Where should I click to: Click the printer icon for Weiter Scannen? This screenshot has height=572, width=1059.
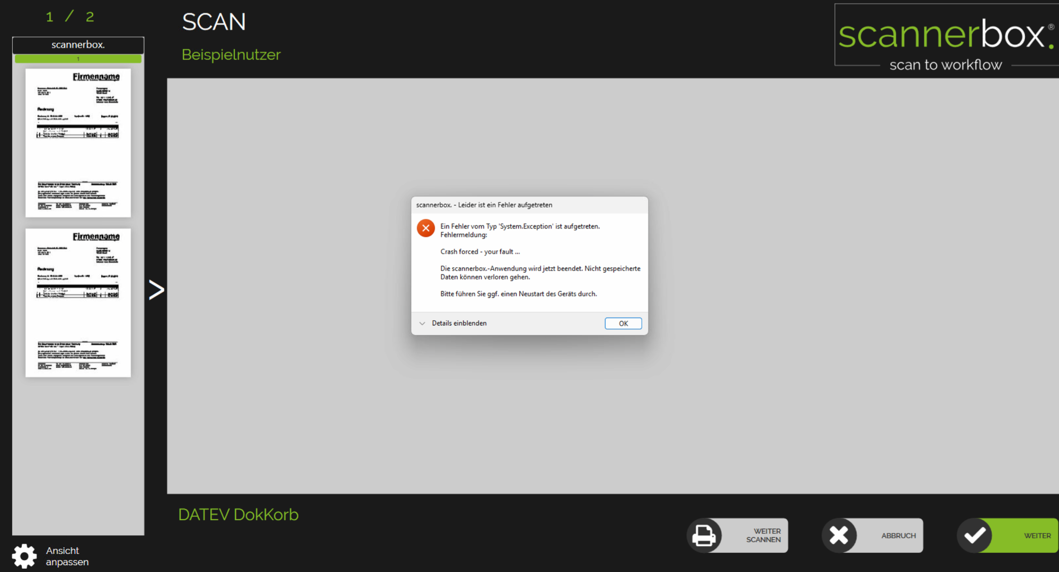coord(704,535)
